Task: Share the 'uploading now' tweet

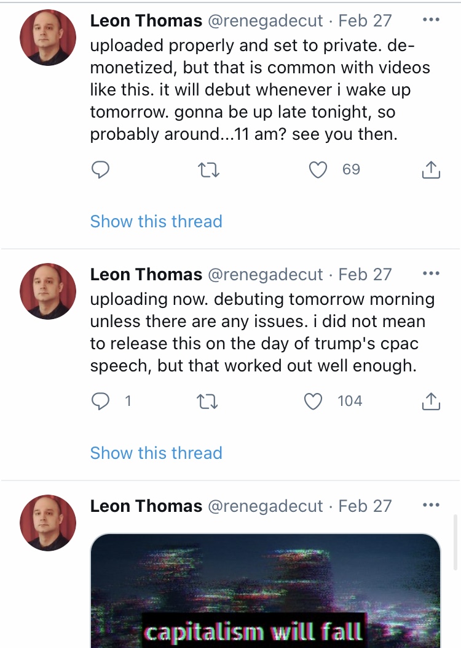Action: (x=431, y=401)
